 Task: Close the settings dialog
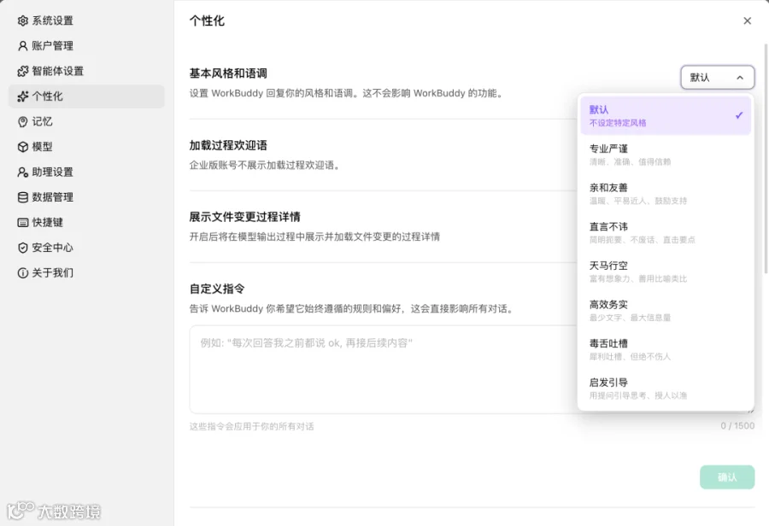747,20
